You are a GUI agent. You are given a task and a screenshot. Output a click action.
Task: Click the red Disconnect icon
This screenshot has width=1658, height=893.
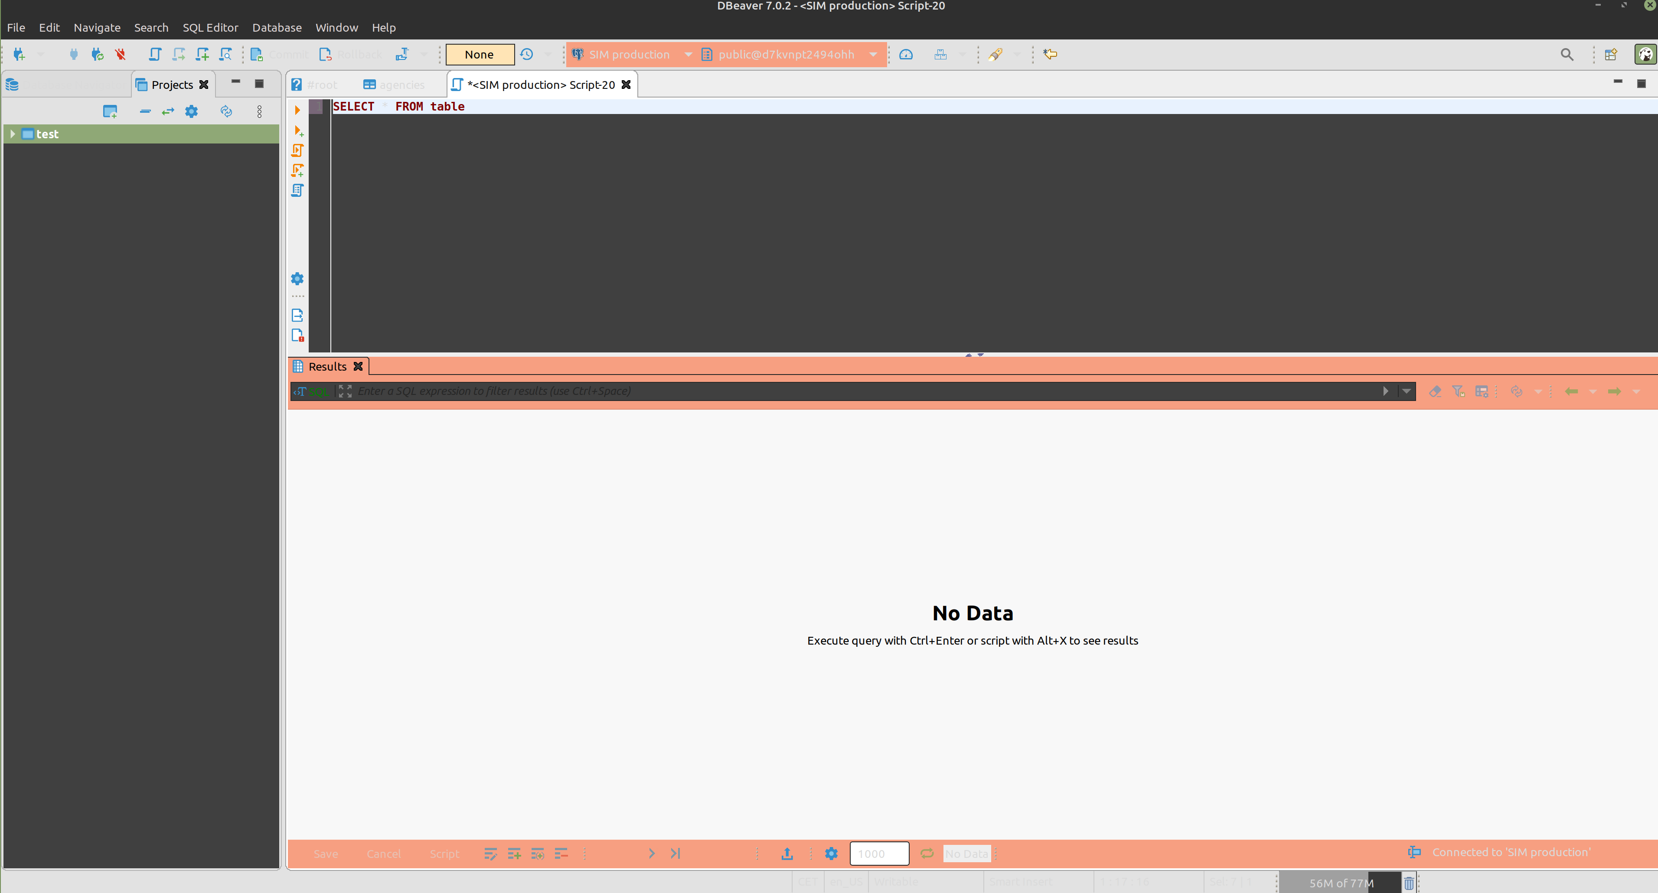pyautogui.click(x=121, y=55)
